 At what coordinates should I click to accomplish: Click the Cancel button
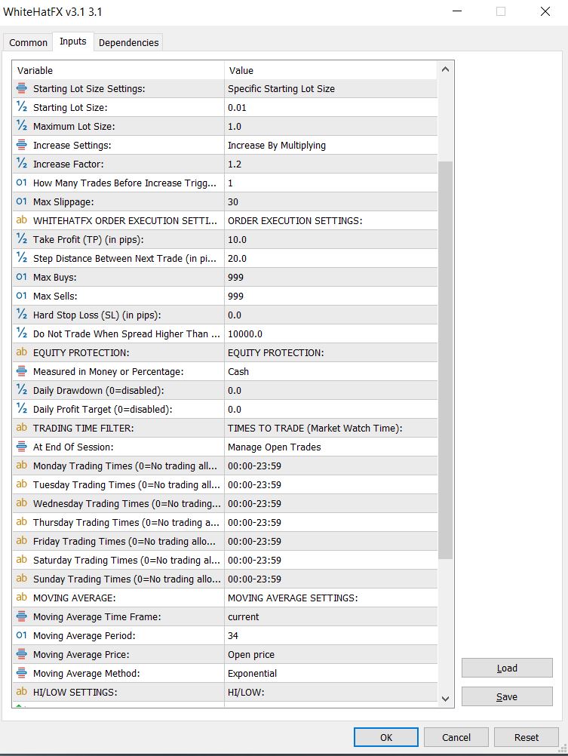(x=456, y=737)
